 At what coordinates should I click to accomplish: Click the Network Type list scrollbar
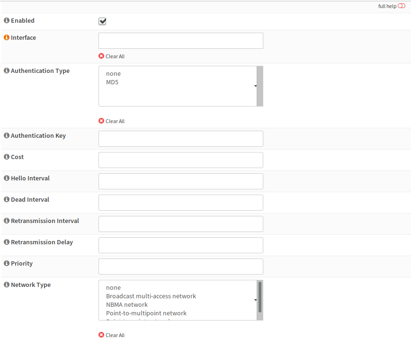(x=260, y=297)
